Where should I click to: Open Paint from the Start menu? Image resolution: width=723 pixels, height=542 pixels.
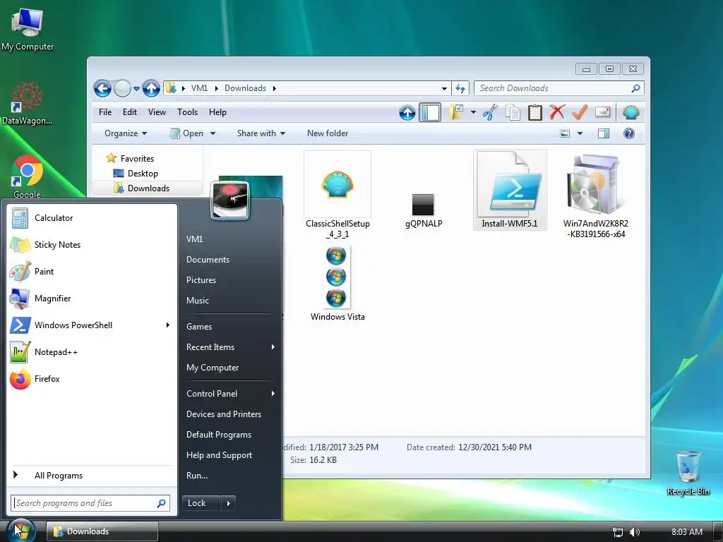[x=91, y=272]
